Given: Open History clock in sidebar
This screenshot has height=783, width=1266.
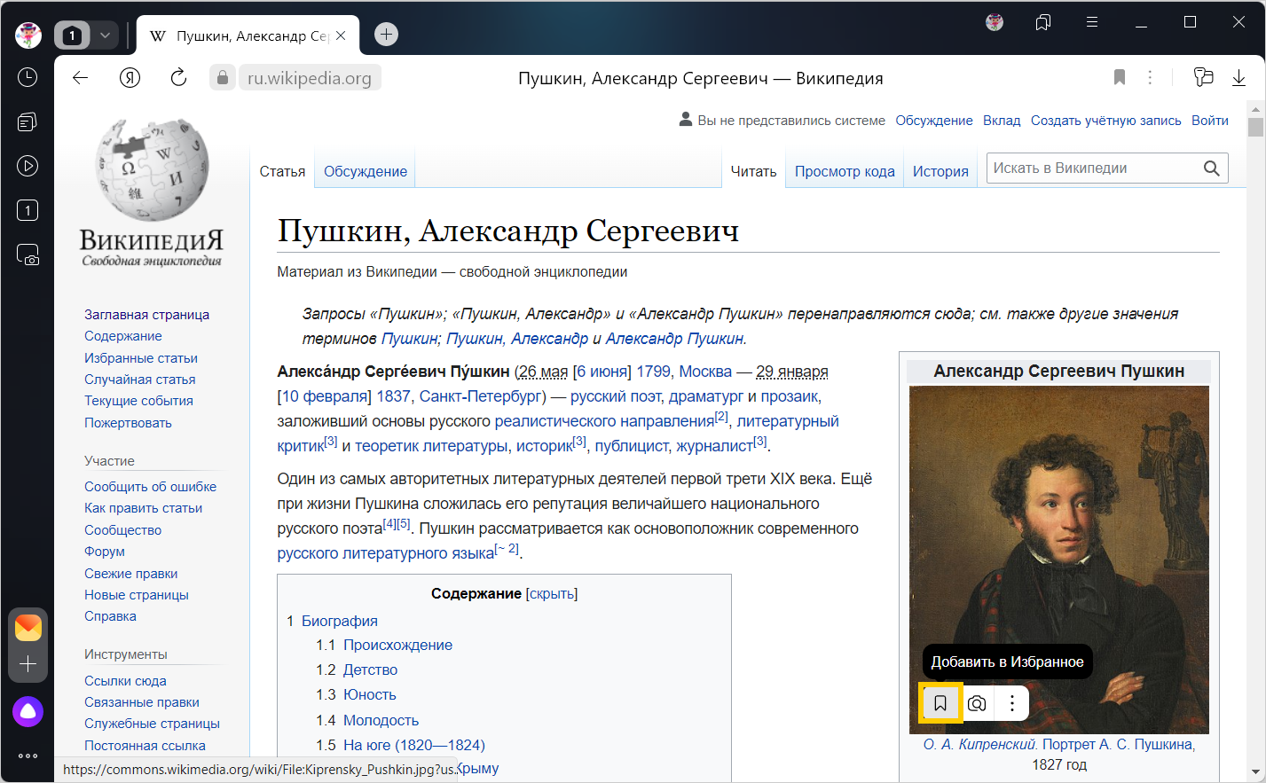Looking at the screenshot, I should [28, 77].
